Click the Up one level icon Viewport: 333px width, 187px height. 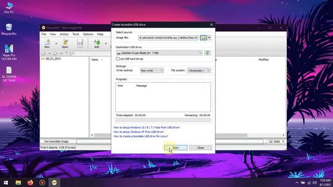[x=67, y=53]
